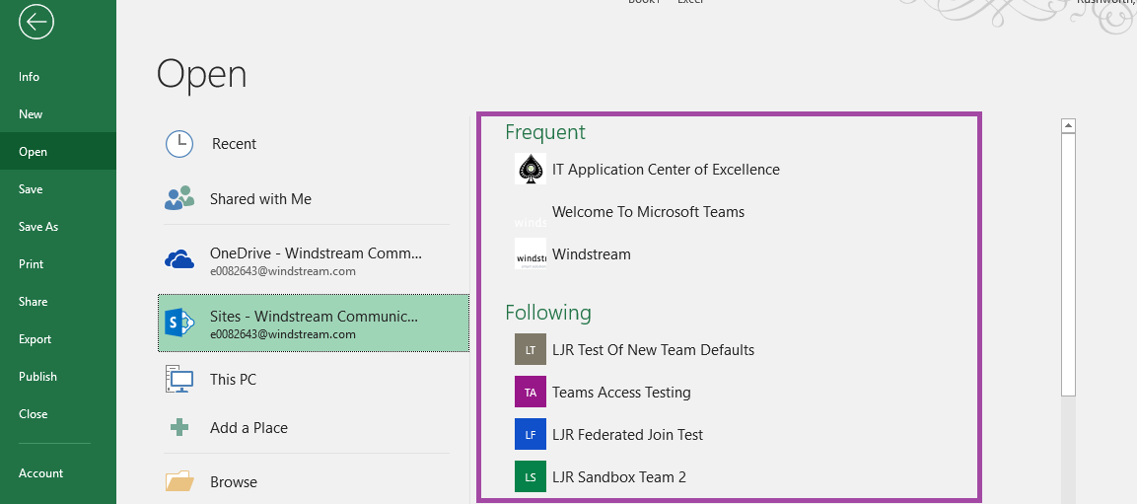Click the back arrow circle icon
Image resolution: width=1137 pixels, height=504 pixels.
click(x=37, y=24)
